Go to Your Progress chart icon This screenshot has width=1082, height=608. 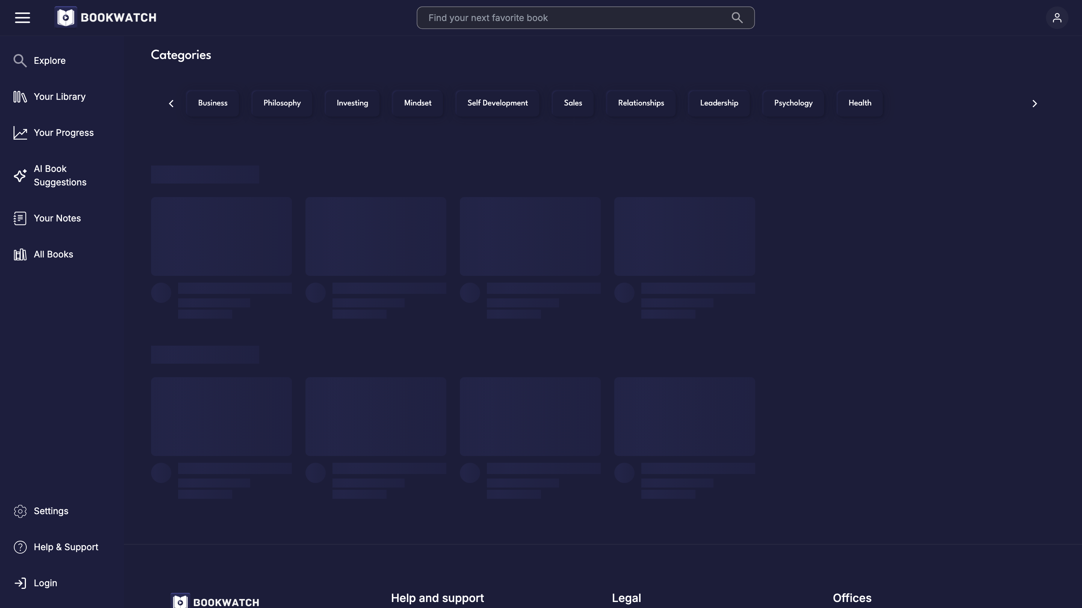tap(20, 132)
